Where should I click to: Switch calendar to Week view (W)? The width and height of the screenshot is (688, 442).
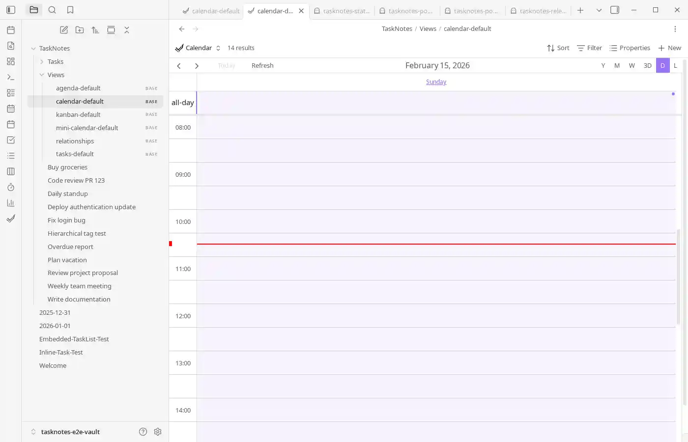pyautogui.click(x=631, y=65)
